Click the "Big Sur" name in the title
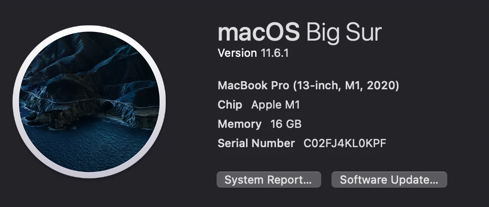Image resolution: width=489 pixels, height=207 pixels. 344,33
